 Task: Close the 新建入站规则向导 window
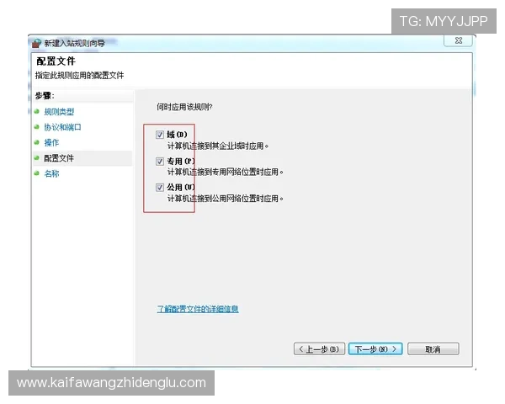coord(459,40)
